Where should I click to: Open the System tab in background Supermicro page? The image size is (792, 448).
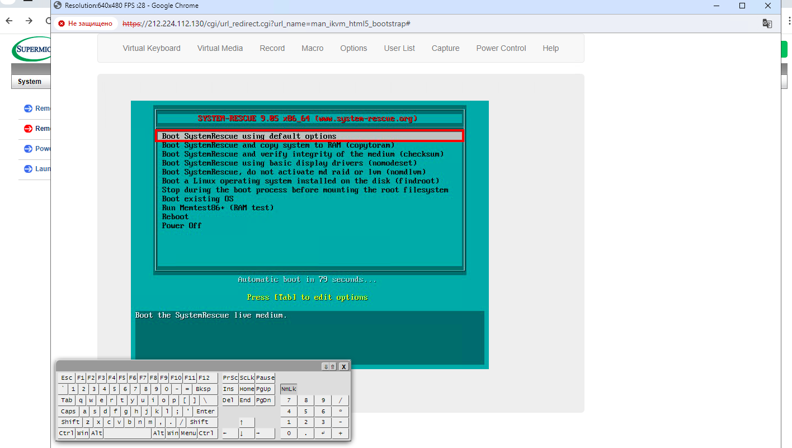(x=30, y=82)
